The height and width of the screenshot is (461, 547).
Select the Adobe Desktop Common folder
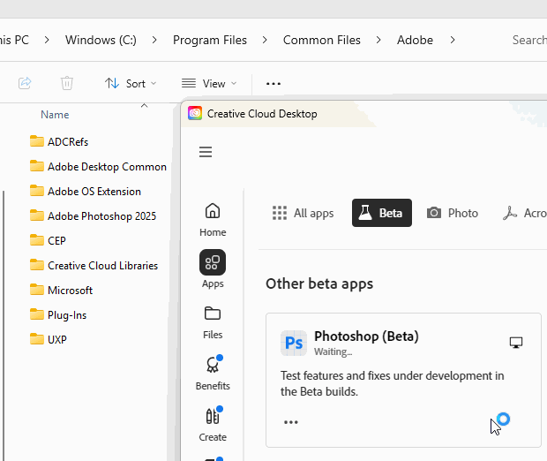(x=98, y=167)
